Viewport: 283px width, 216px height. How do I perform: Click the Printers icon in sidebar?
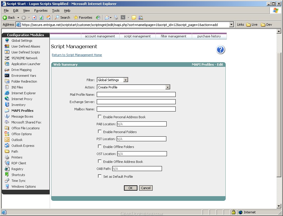[x=7, y=157]
